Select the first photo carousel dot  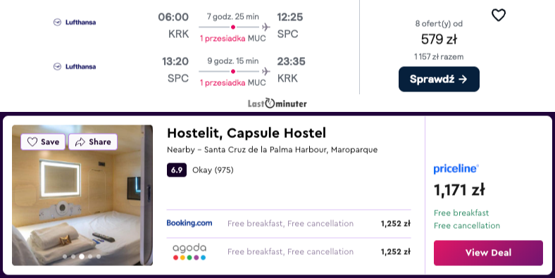click(65, 256)
